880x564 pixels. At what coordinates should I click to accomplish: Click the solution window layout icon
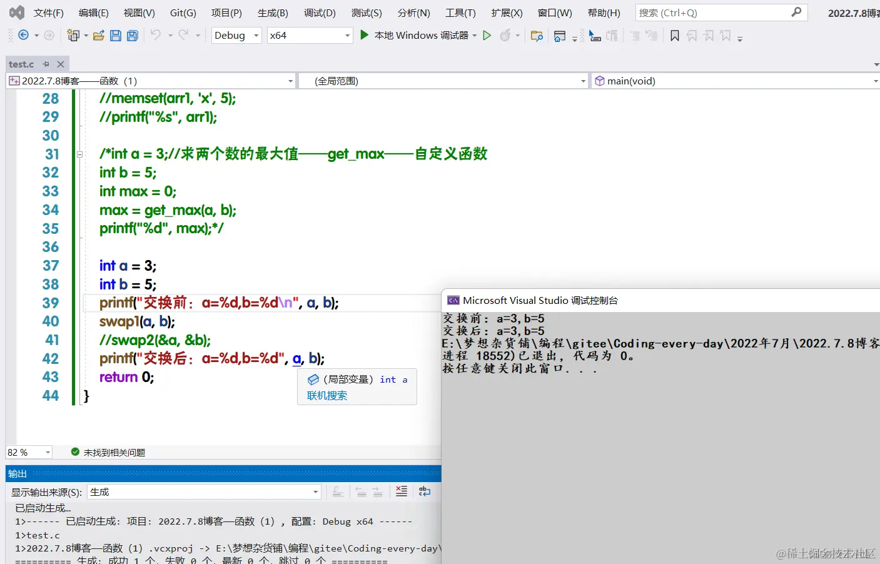pos(560,36)
